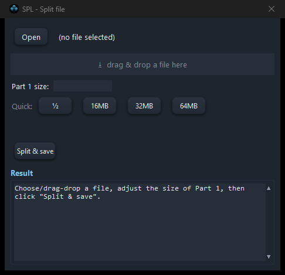285x275 pixels.
Task: Focus the Part 1 size input field
Action: 83,86
